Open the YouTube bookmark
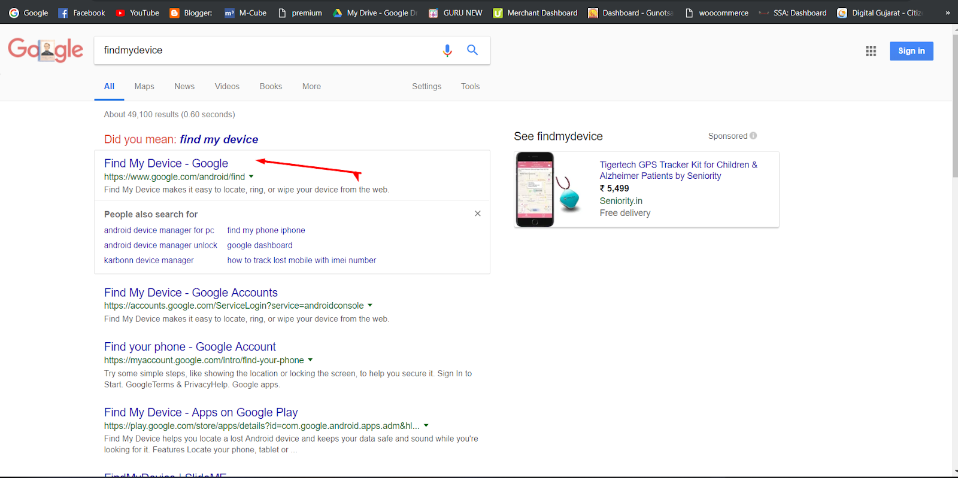958x478 pixels. coord(137,13)
